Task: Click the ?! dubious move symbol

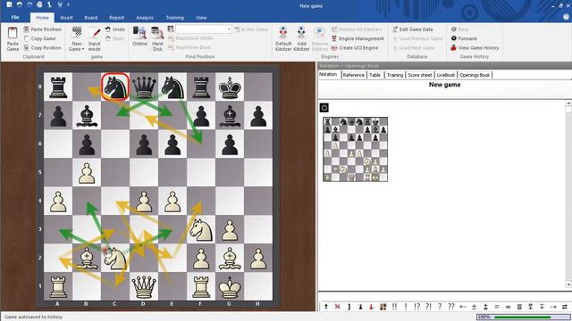Action: click(x=428, y=307)
